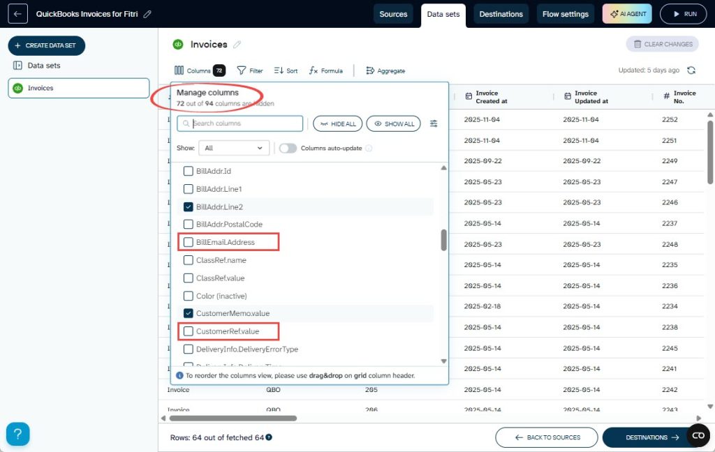Switch to the Sources tab
The width and height of the screenshot is (715, 452).
(x=393, y=13)
